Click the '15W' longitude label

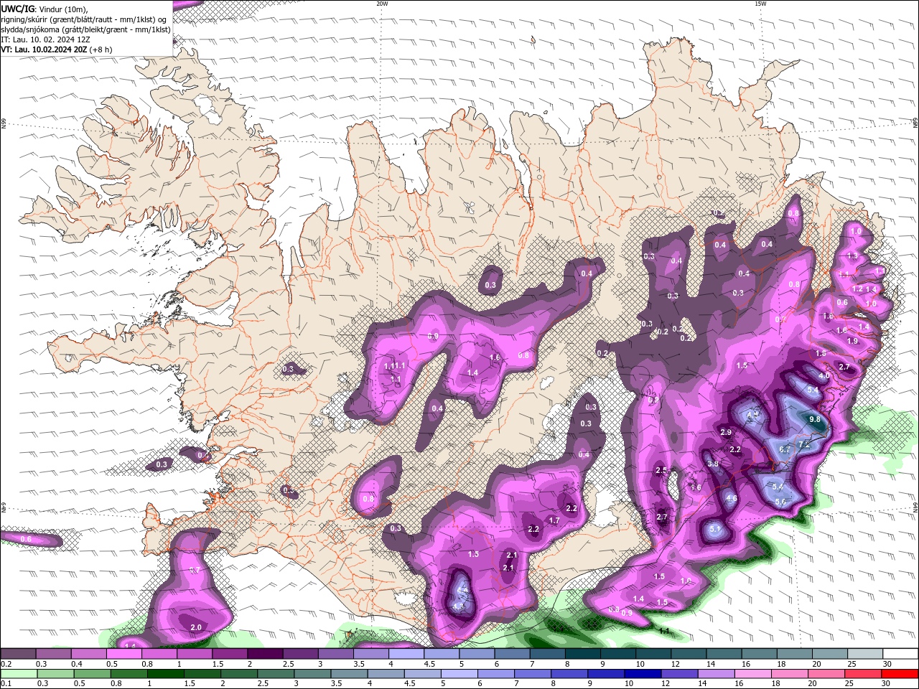pos(760,4)
